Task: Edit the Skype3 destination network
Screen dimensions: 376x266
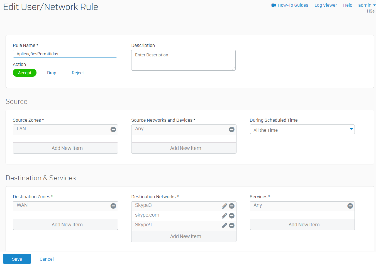Action: tap(224, 206)
